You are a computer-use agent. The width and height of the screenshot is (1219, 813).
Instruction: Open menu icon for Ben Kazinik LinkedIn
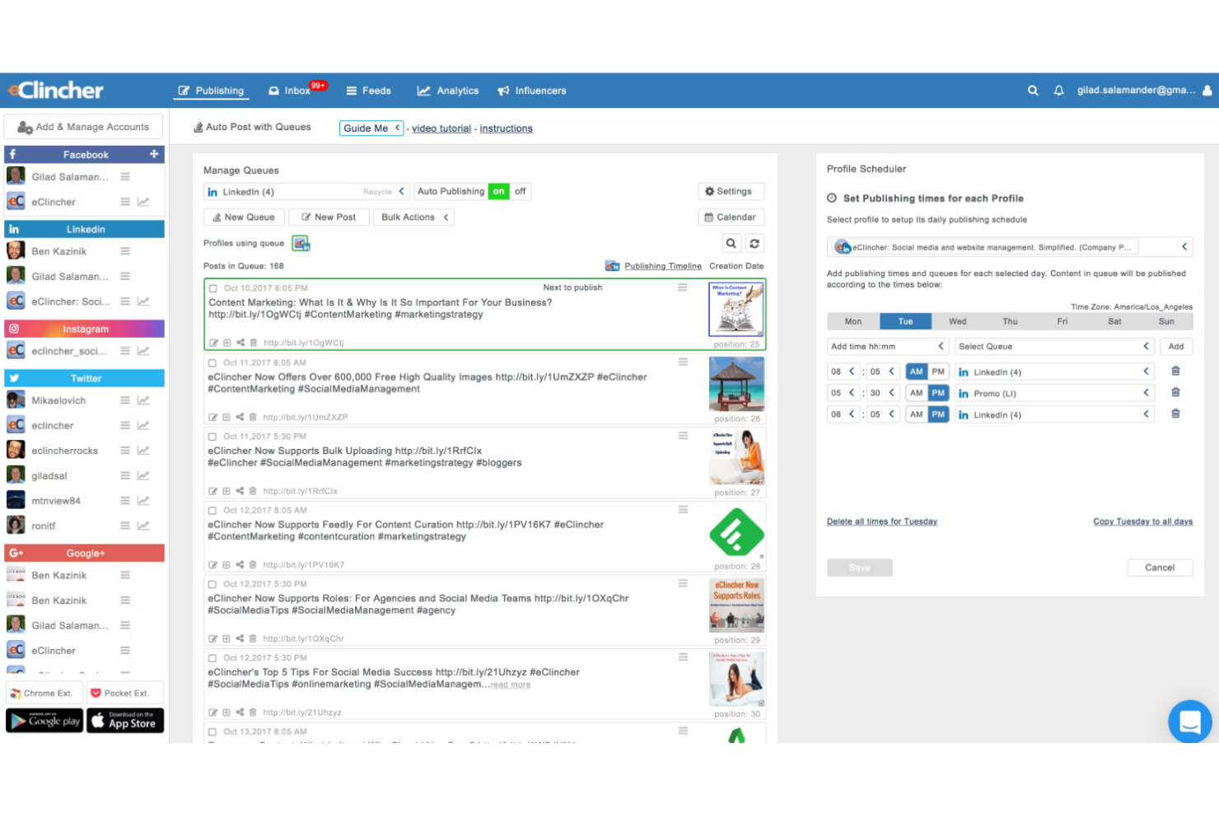click(x=125, y=251)
